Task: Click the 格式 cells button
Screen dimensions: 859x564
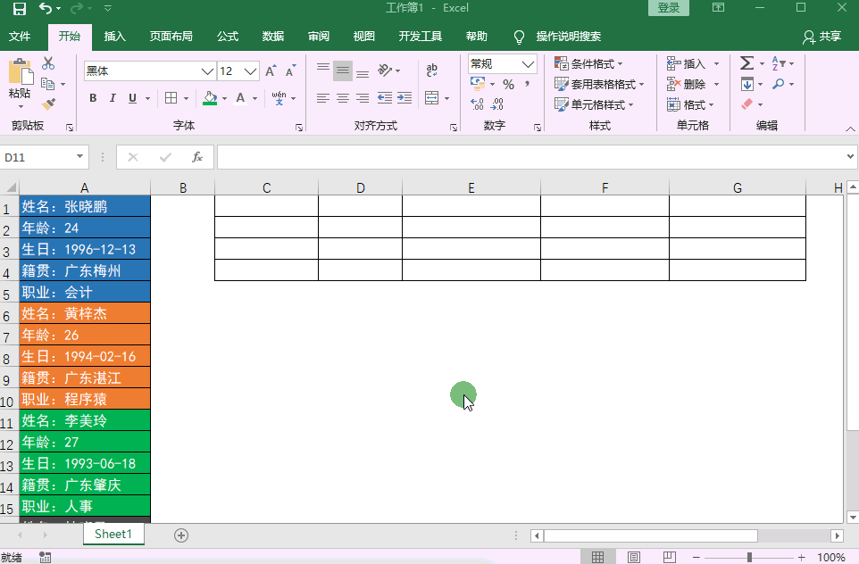Action: [x=690, y=104]
